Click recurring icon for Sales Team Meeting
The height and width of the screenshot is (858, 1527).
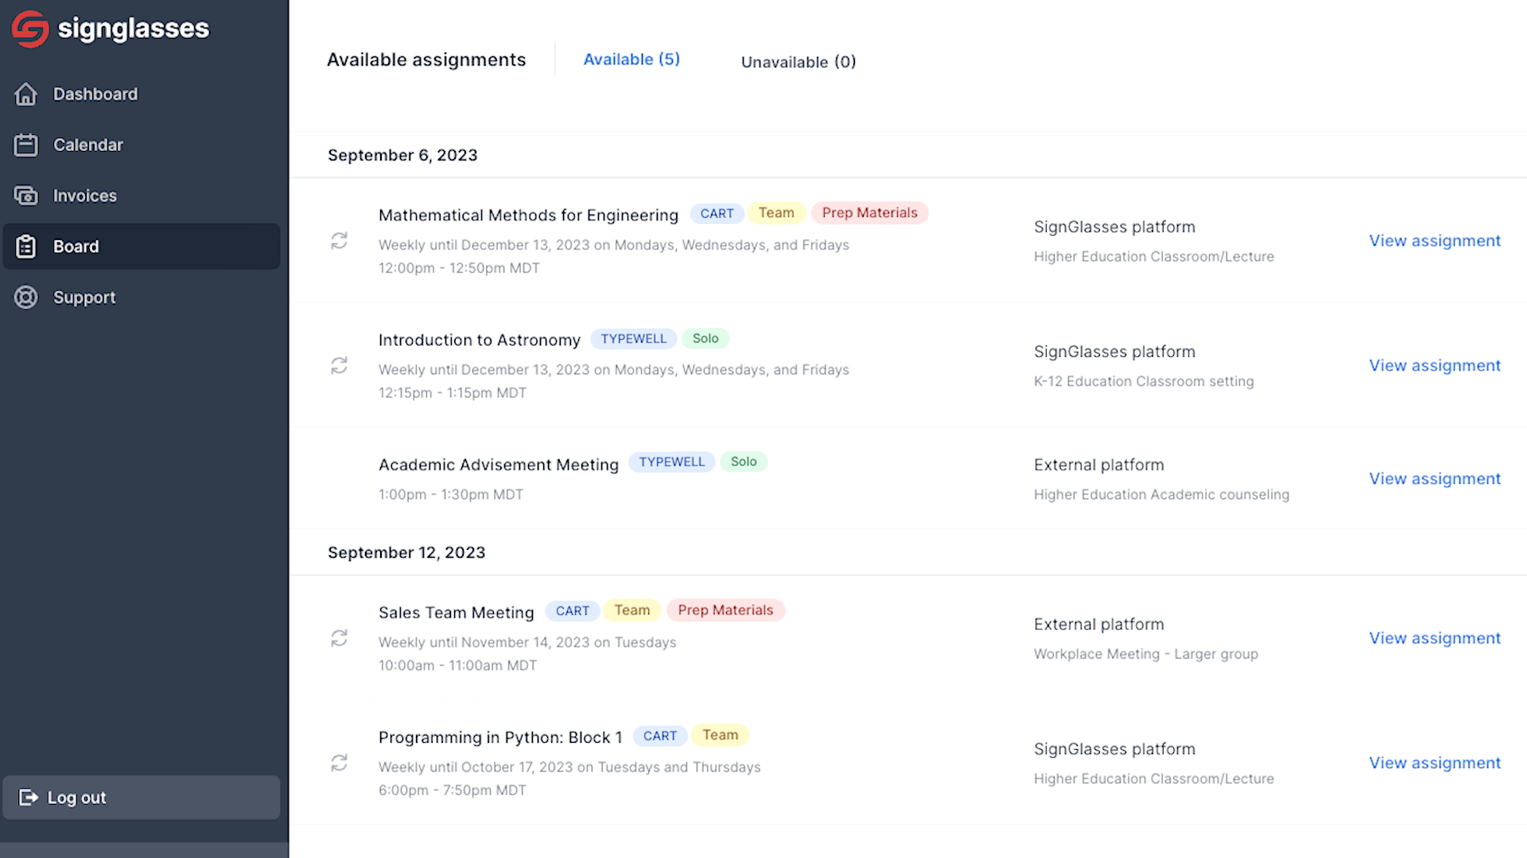click(x=339, y=638)
